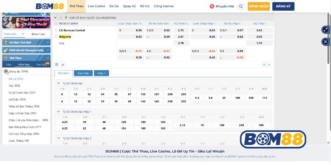
Task: Click the list view icon beside chart icon
Action: (x=57, y=64)
